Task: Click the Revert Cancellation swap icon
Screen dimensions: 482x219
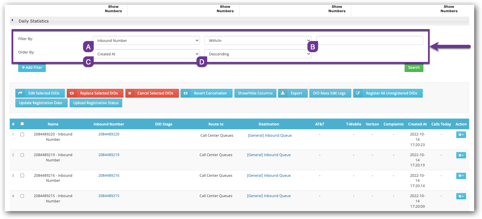Action: click(185, 93)
